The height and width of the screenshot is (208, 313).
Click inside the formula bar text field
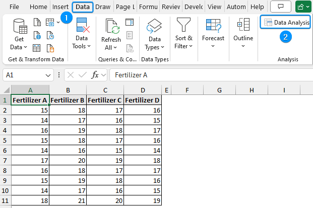coord(202,75)
